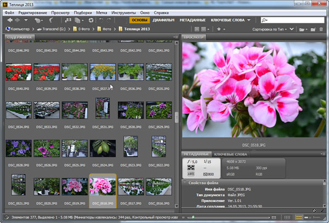
Task: Go to the Фото folder in path
Action: click(x=104, y=29)
